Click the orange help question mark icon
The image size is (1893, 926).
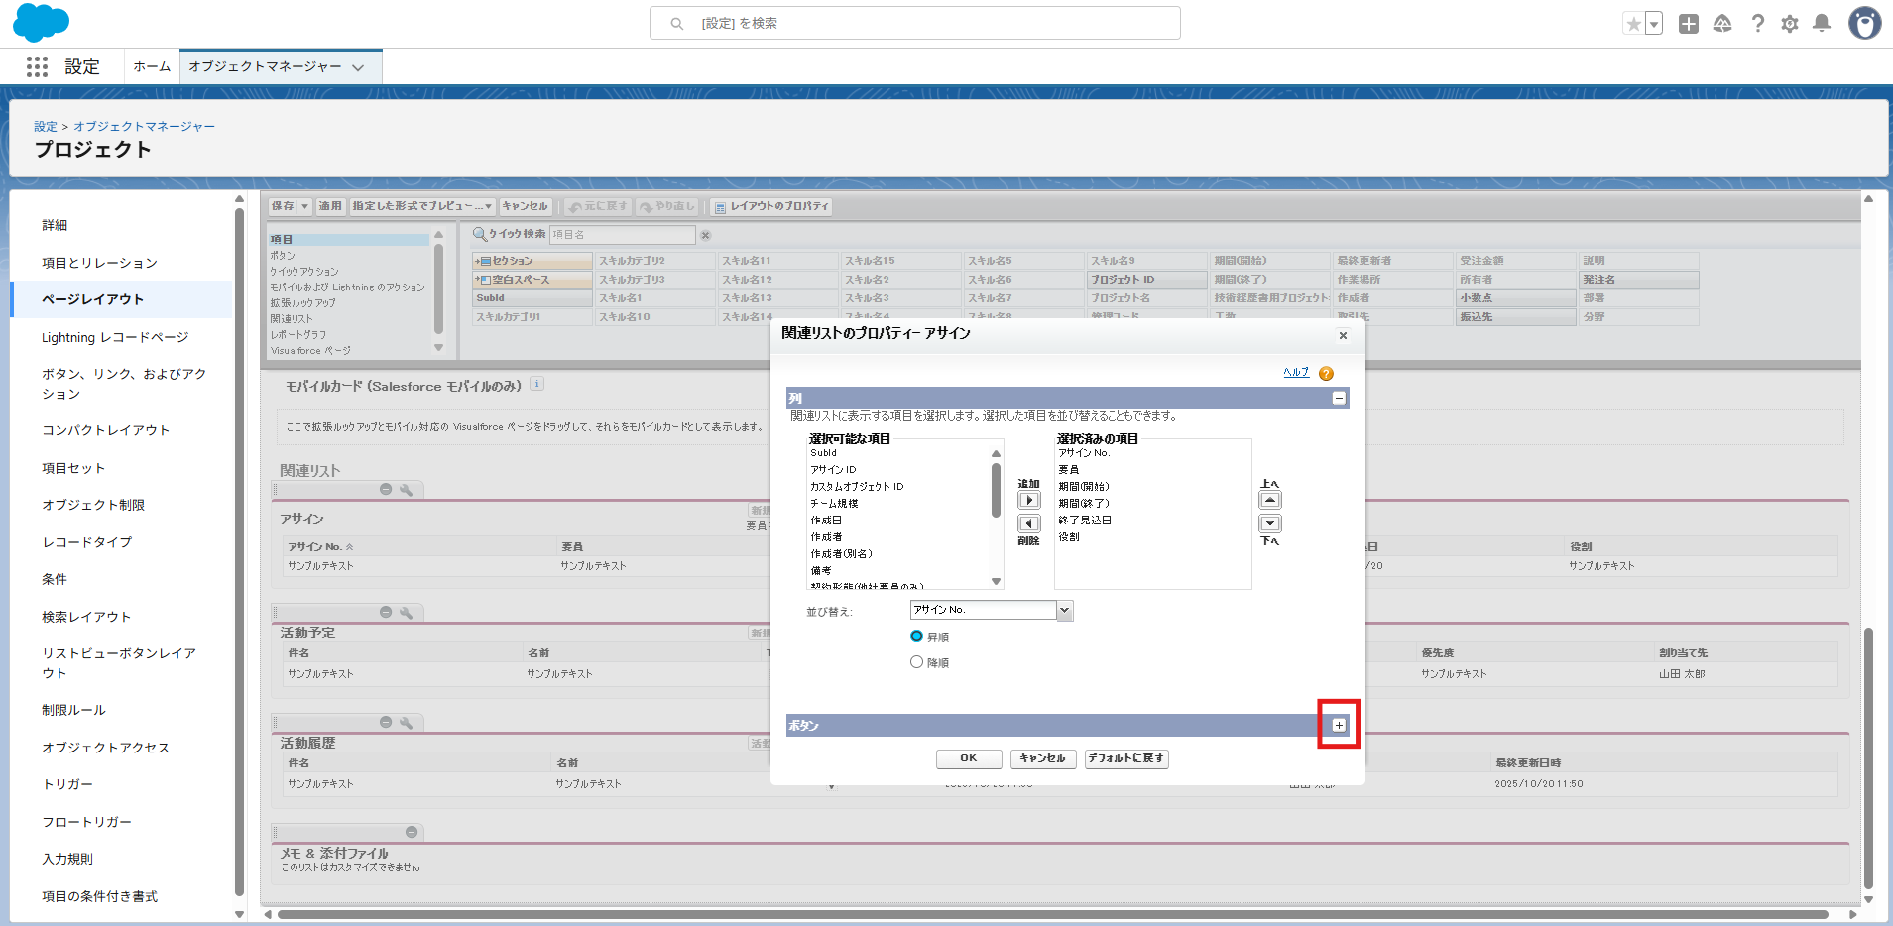click(x=1326, y=374)
